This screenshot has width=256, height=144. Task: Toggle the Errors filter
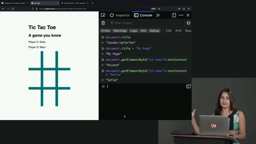click(x=106, y=31)
